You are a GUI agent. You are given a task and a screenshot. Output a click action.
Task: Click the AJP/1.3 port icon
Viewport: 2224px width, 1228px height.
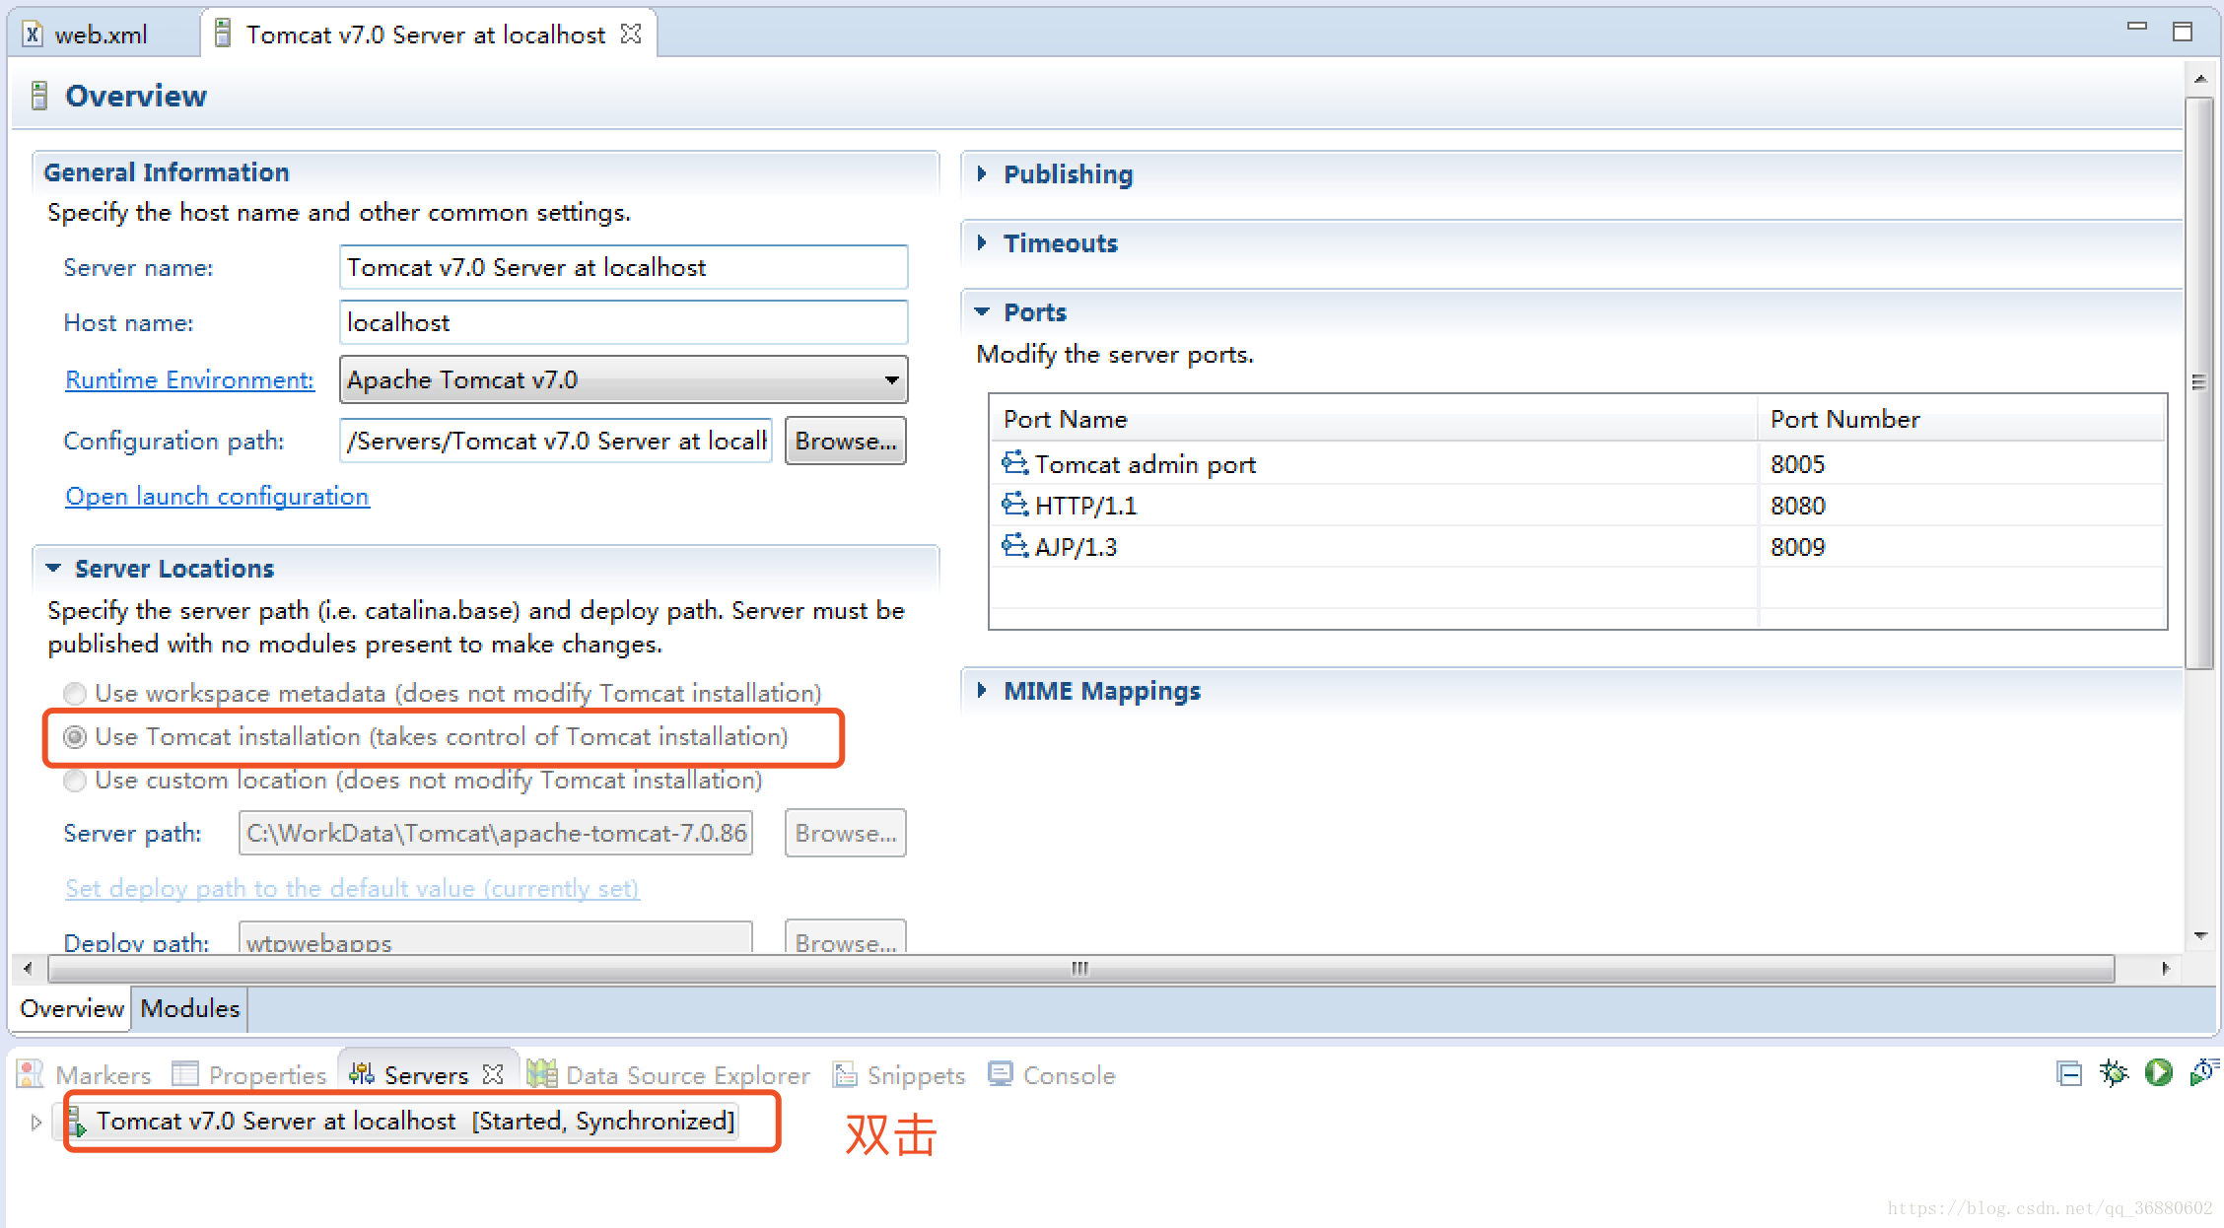[x=1014, y=546]
